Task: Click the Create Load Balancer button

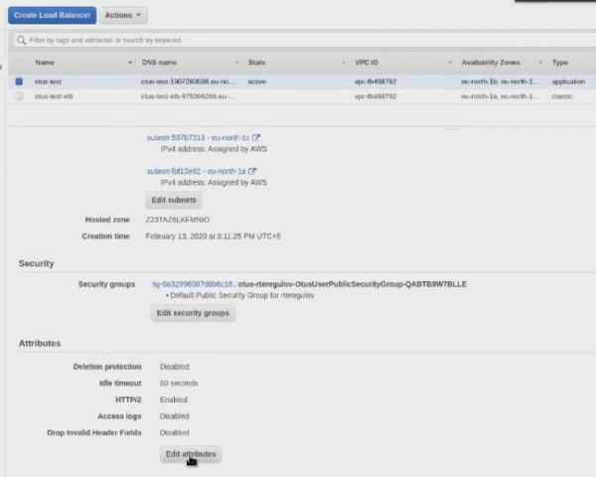Action: [x=55, y=16]
